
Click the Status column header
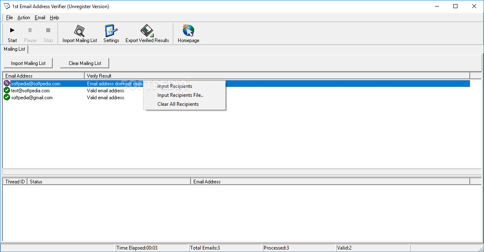109,182
